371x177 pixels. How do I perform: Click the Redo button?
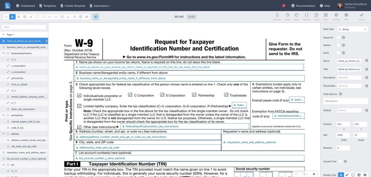[x=297, y=17]
